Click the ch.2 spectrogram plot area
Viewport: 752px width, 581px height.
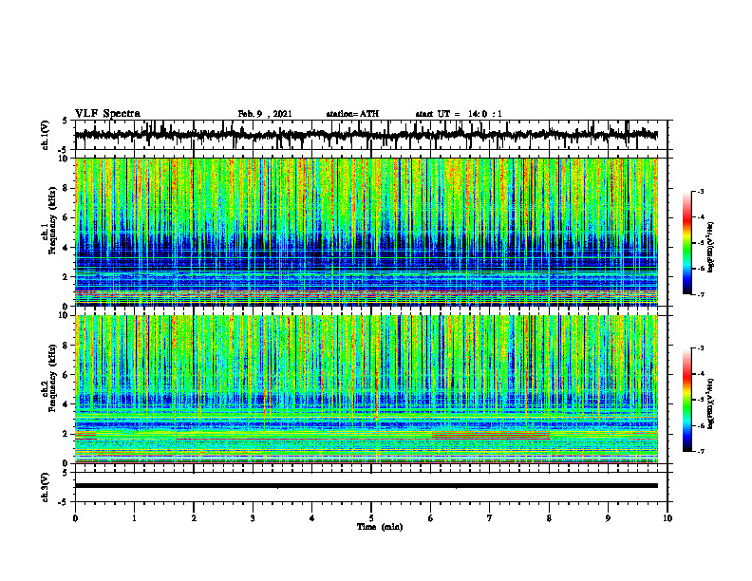pyautogui.click(x=366, y=389)
